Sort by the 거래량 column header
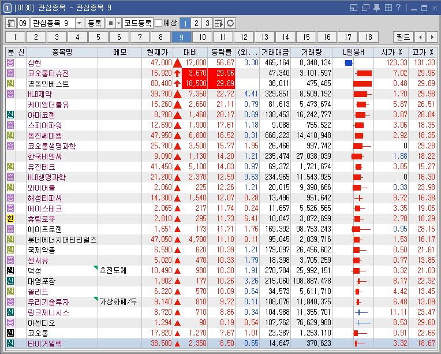 311,52
